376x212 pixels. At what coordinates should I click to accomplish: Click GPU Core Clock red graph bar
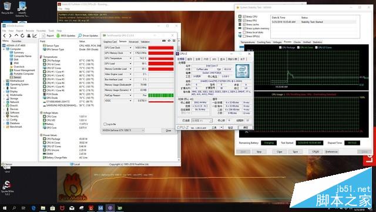pyautogui.click(x=160, y=48)
